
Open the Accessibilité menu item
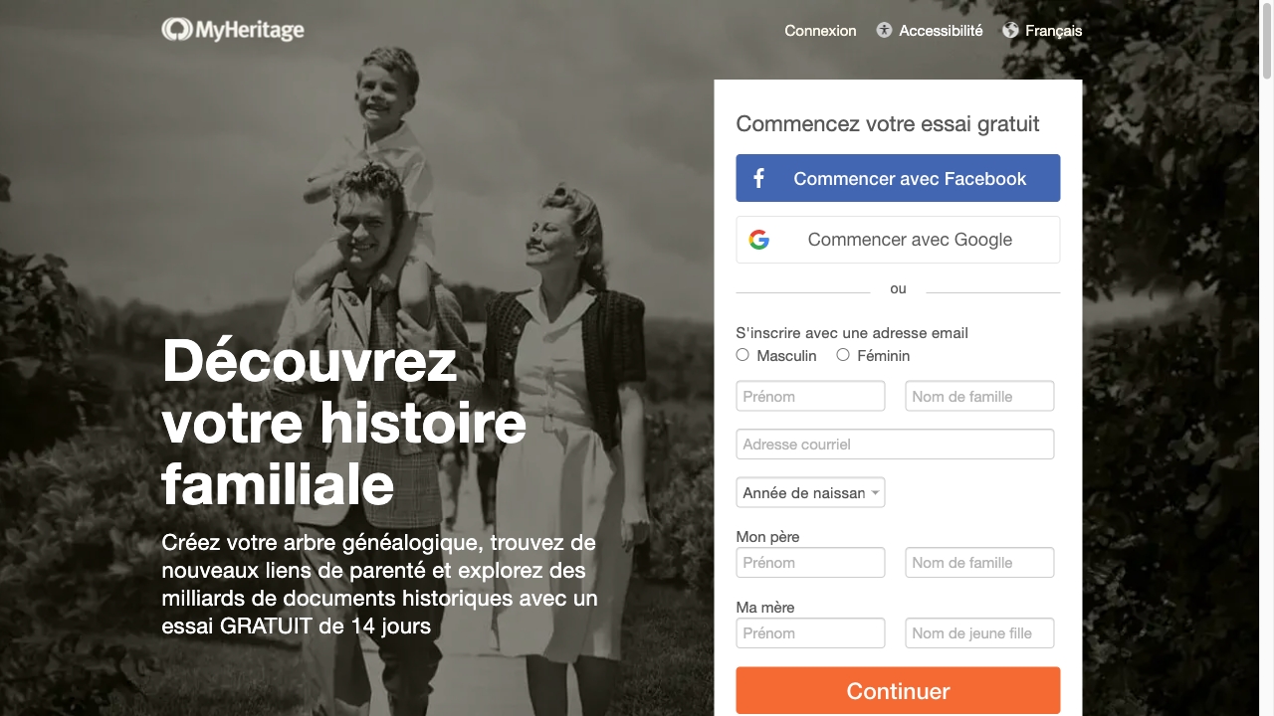click(941, 30)
